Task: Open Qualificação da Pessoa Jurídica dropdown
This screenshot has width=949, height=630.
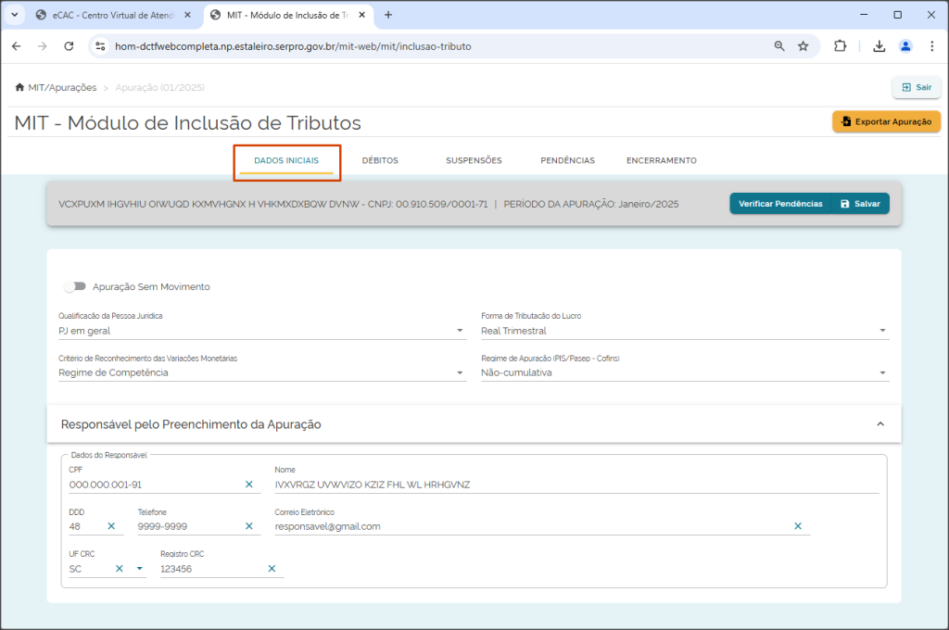Action: [x=262, y=331]
